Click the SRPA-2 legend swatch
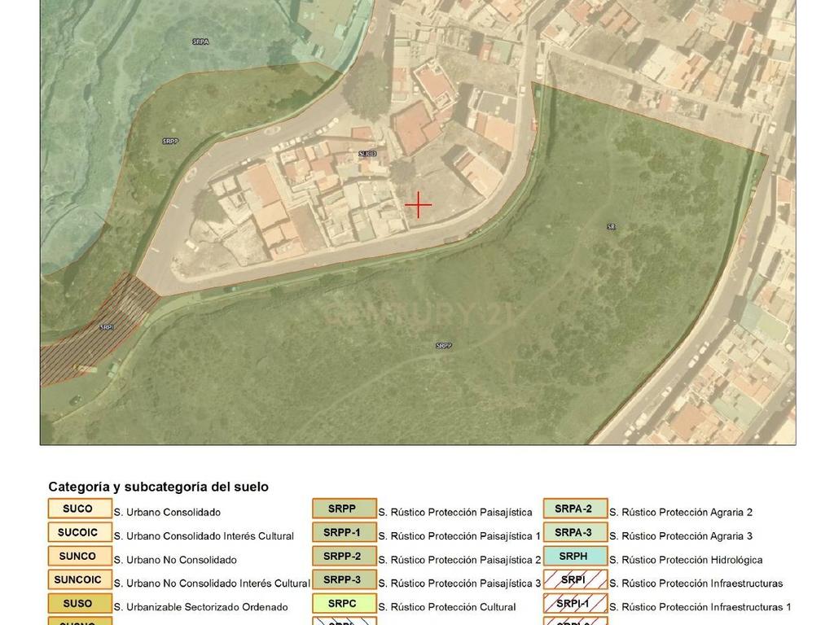Image resolution: width=834 pixels, height=625 pixels. pyautogui.click(x=575, y=509)
